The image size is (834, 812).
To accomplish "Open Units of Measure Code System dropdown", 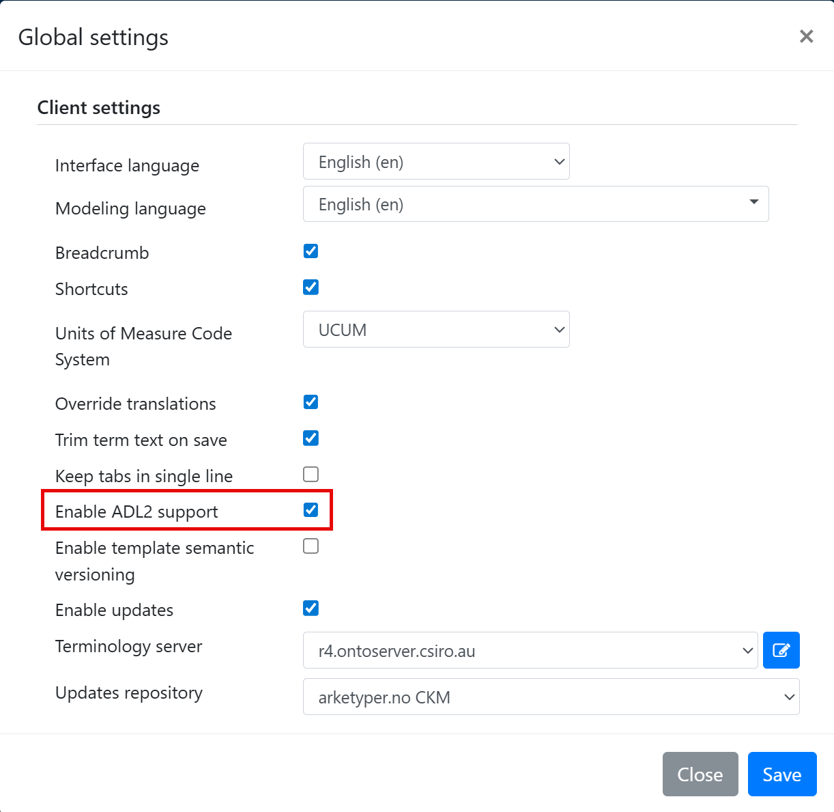I will pos(436,330).
